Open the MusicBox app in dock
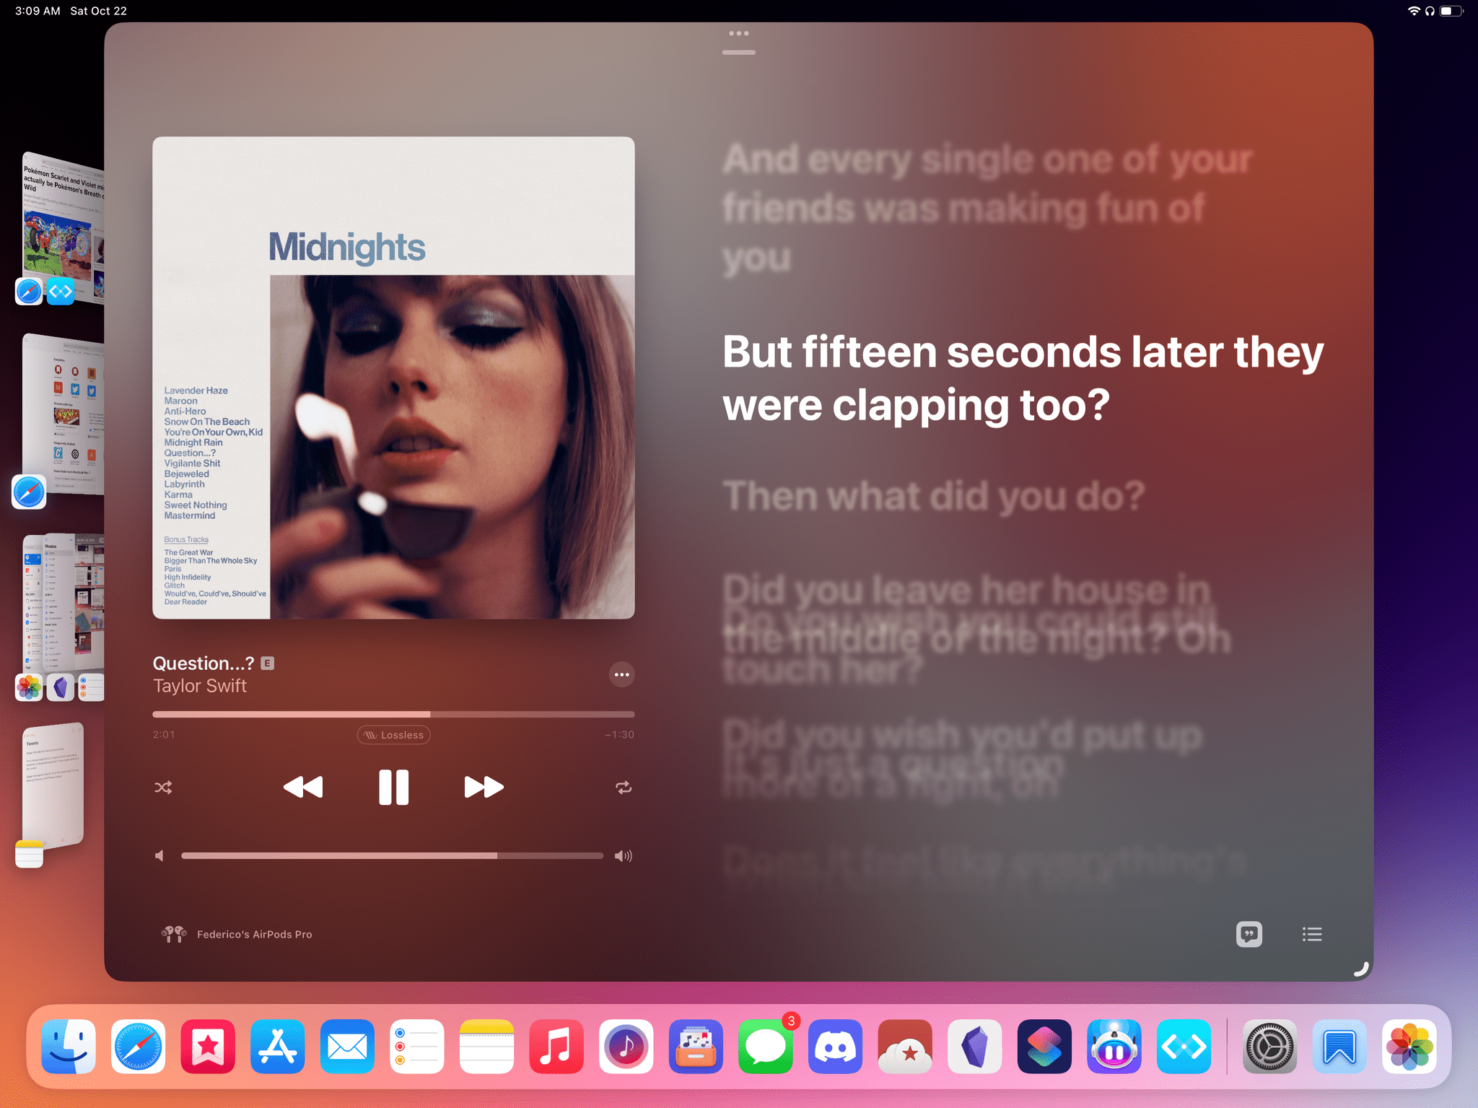 click(696, 1047)
